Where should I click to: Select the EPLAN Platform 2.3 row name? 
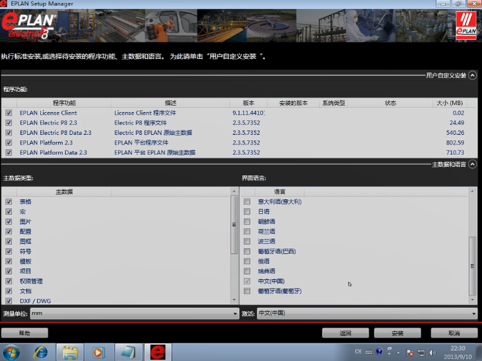(46, 142)
